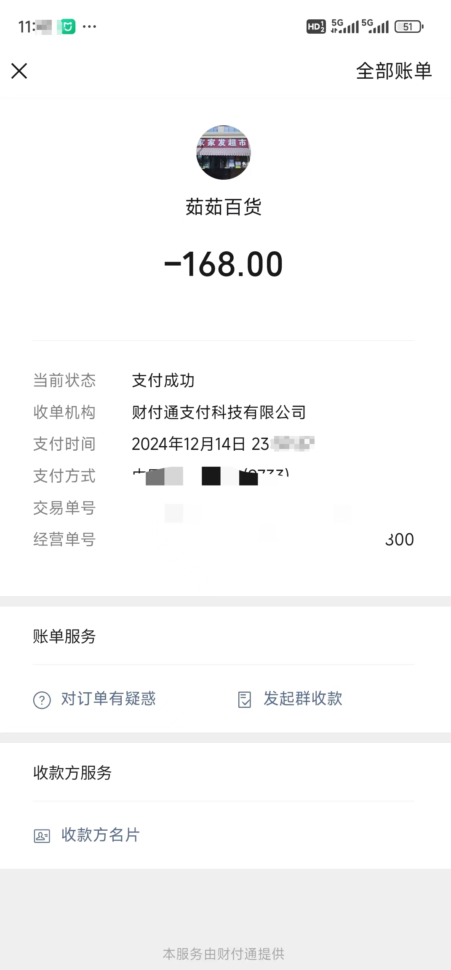The width and height of the screenshot is (451, 970).
Task: Open 收款方名片 payee card
Action: tap(101, 835)
